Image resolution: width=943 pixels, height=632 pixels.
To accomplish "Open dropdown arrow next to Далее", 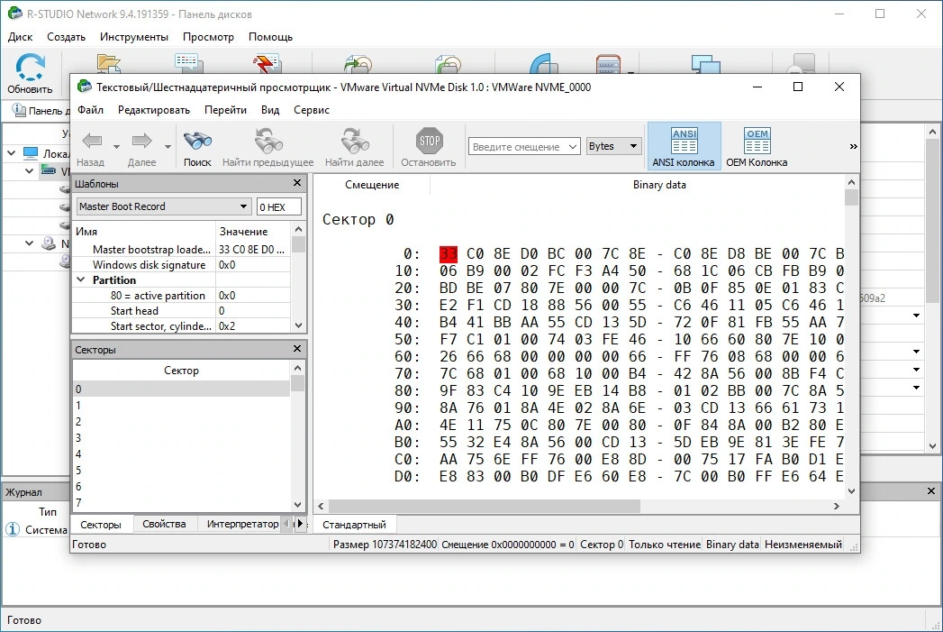I will (168, 146).
